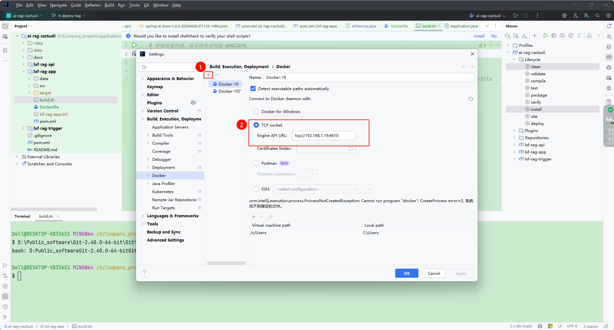Click the run gutter icon on line 1
This screenshot has width=614, height=330.
tap(134, 45)
